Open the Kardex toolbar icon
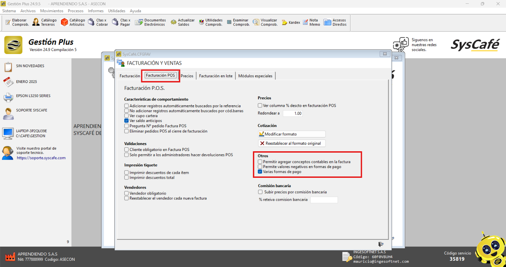Image resolution: width=506 pixels, height=267 pixels. point(285,22)
